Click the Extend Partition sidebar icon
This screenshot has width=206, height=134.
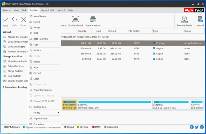click(5, 66)
